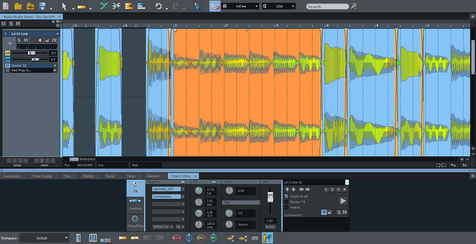This screenshot has height=244, width=476.
Task: Turn the 13.5k EQ knob
Action: click(x=199, y=191)
